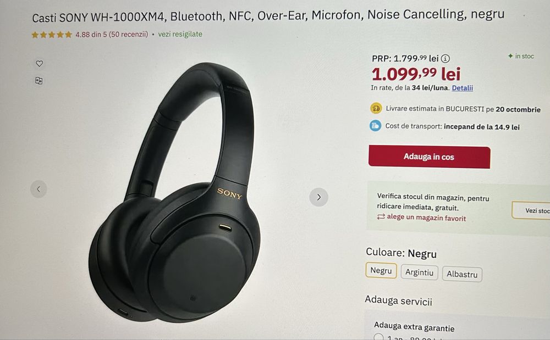Click Adauga in cos button

point(430,157)
